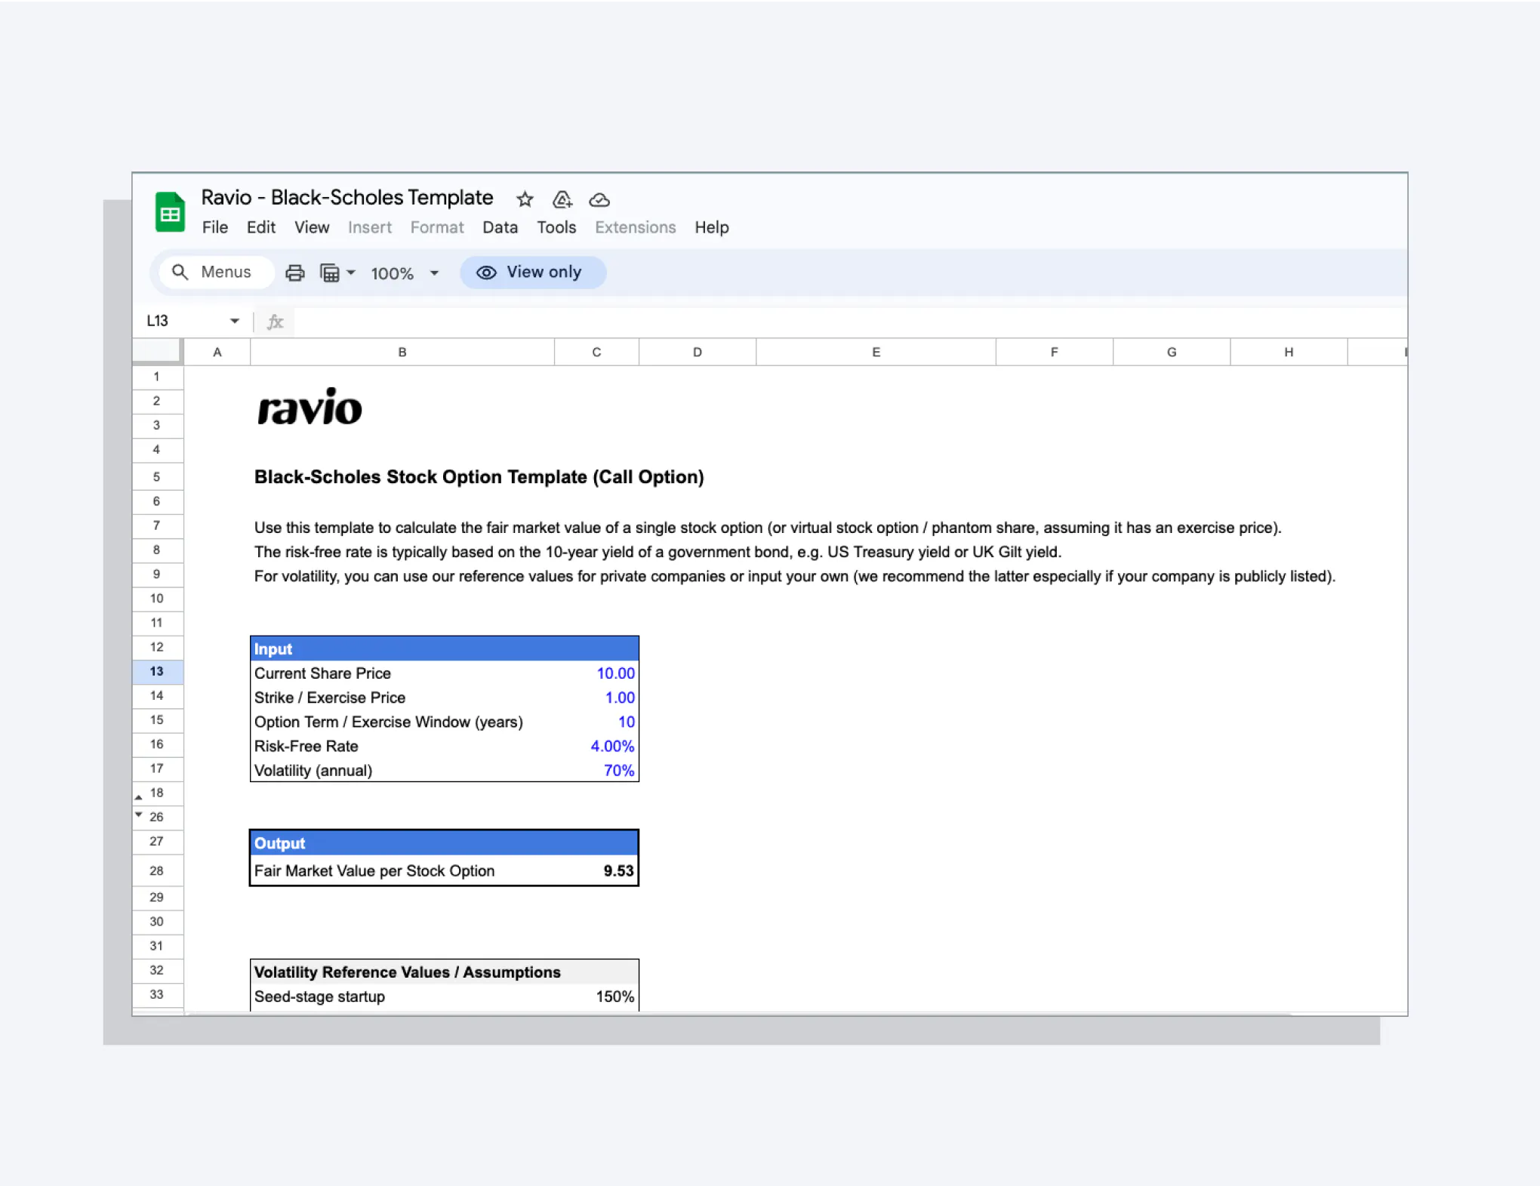Click the Fair Market Value per Stock Option label
This screenshot has width=1540, height=1186.
[x=374, y=870]
